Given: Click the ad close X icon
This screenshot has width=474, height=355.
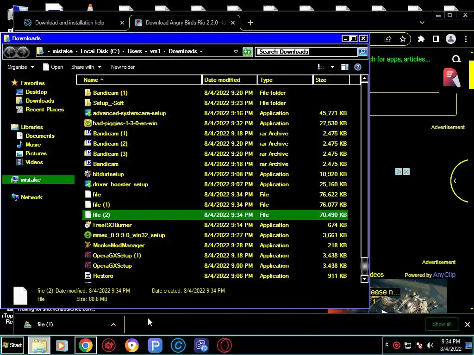Looking at the screenshot, I should pos(406,172).
